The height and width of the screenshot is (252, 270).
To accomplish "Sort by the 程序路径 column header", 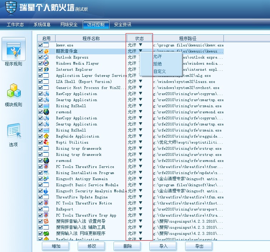I will tap(188, 38).
